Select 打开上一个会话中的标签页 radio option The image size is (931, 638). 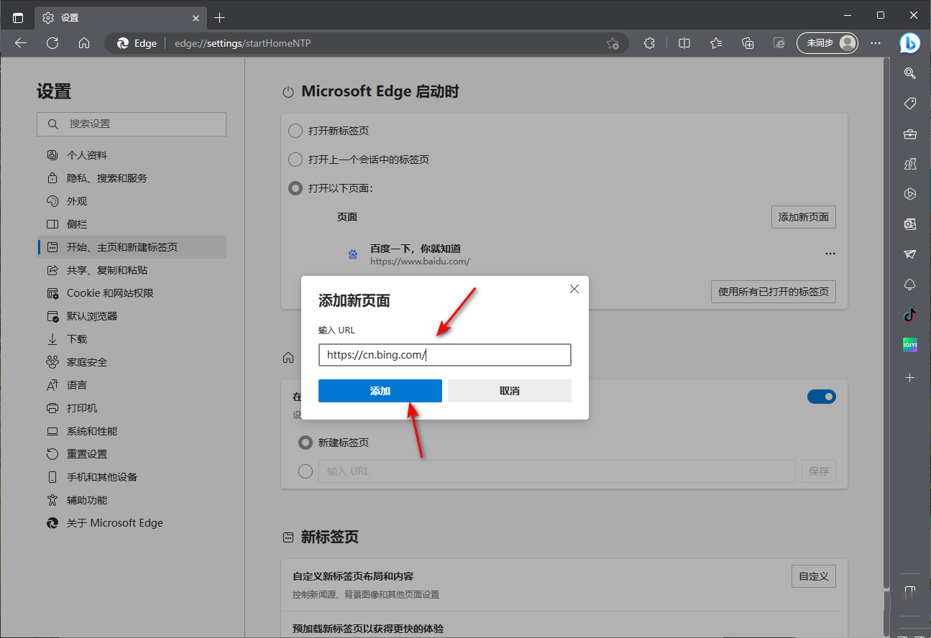click(x=295, y=159)
